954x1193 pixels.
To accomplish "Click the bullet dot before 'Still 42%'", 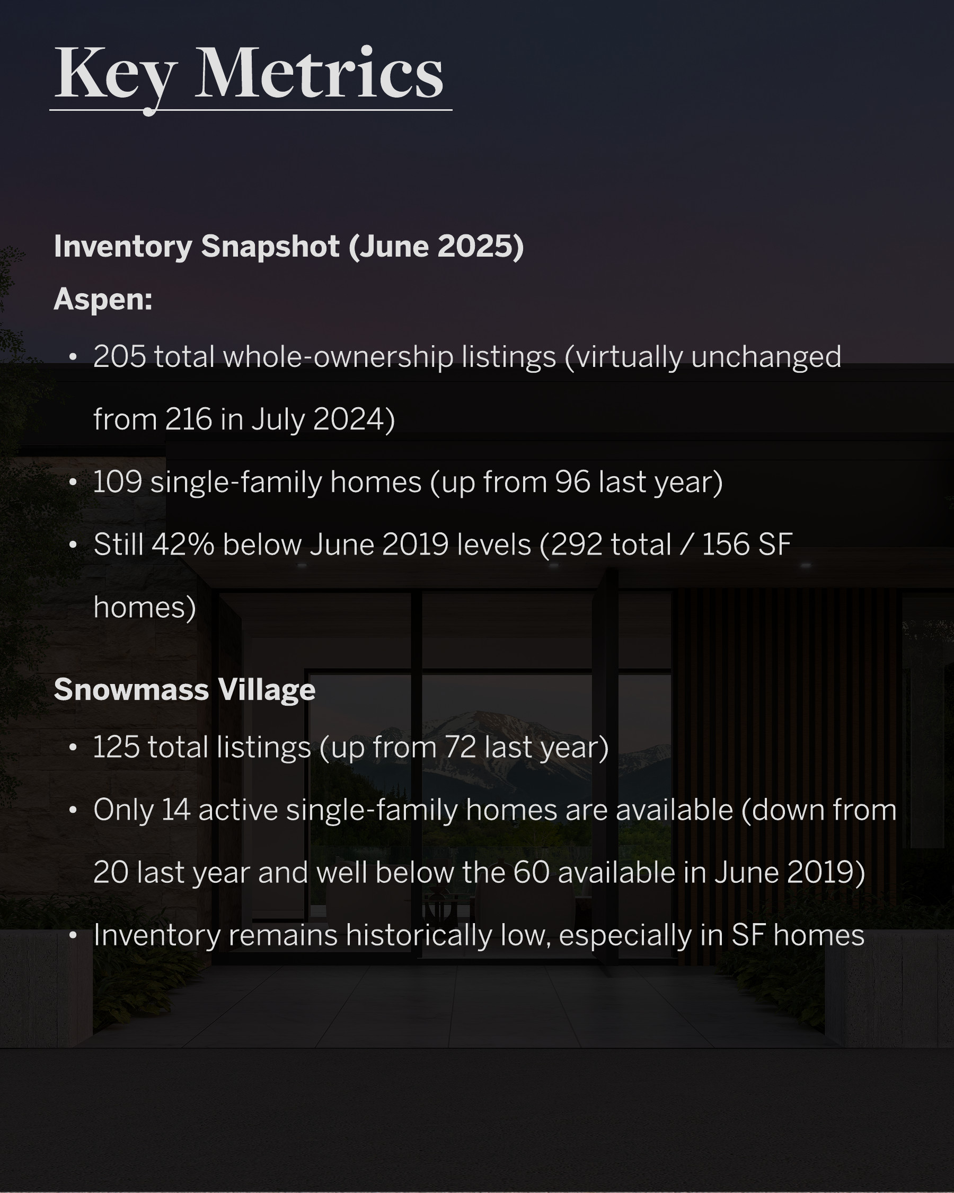I will (73, 546).
